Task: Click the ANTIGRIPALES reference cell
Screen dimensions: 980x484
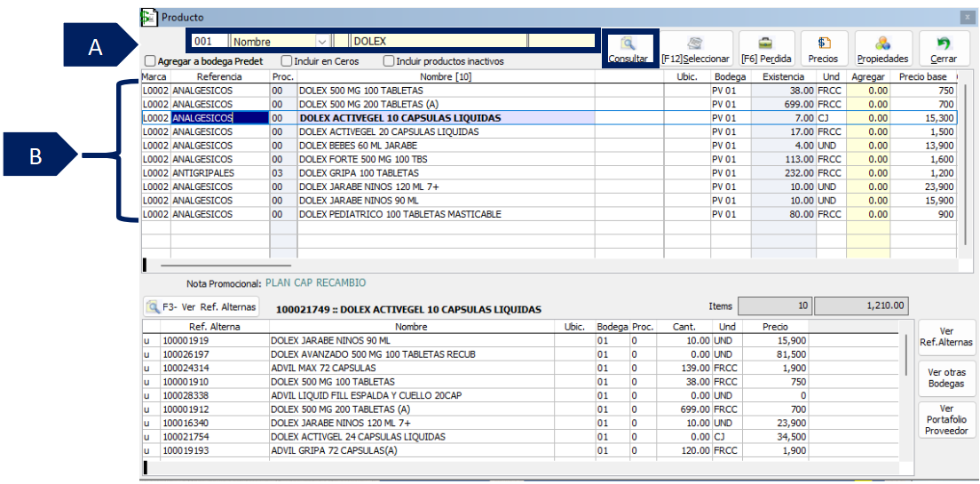Action: [x=220, y=173]
